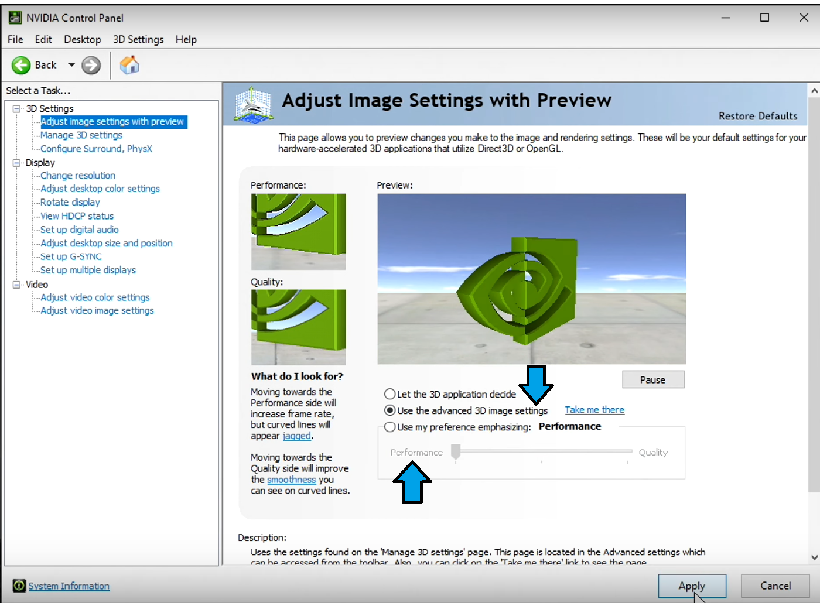The height and width of the screenshot is (606, 820).
Task: Pause the 3D preview animation
Action: 653,379
